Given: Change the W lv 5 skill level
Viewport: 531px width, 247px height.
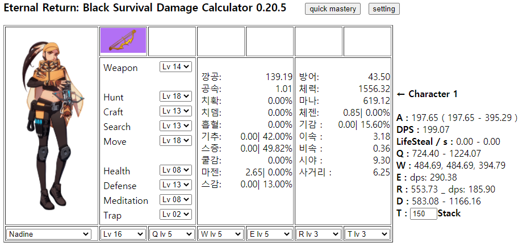Looking at the screenshot, I should (221, 234).
